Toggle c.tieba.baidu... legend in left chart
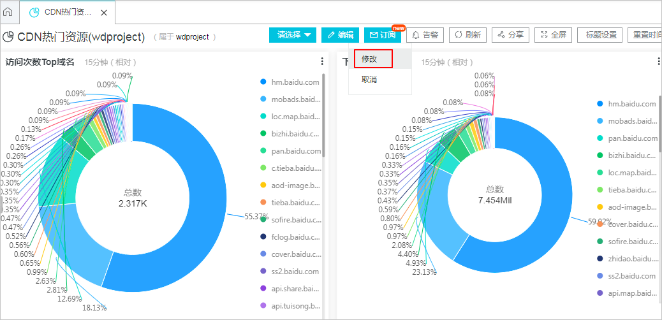 (291, 168)
